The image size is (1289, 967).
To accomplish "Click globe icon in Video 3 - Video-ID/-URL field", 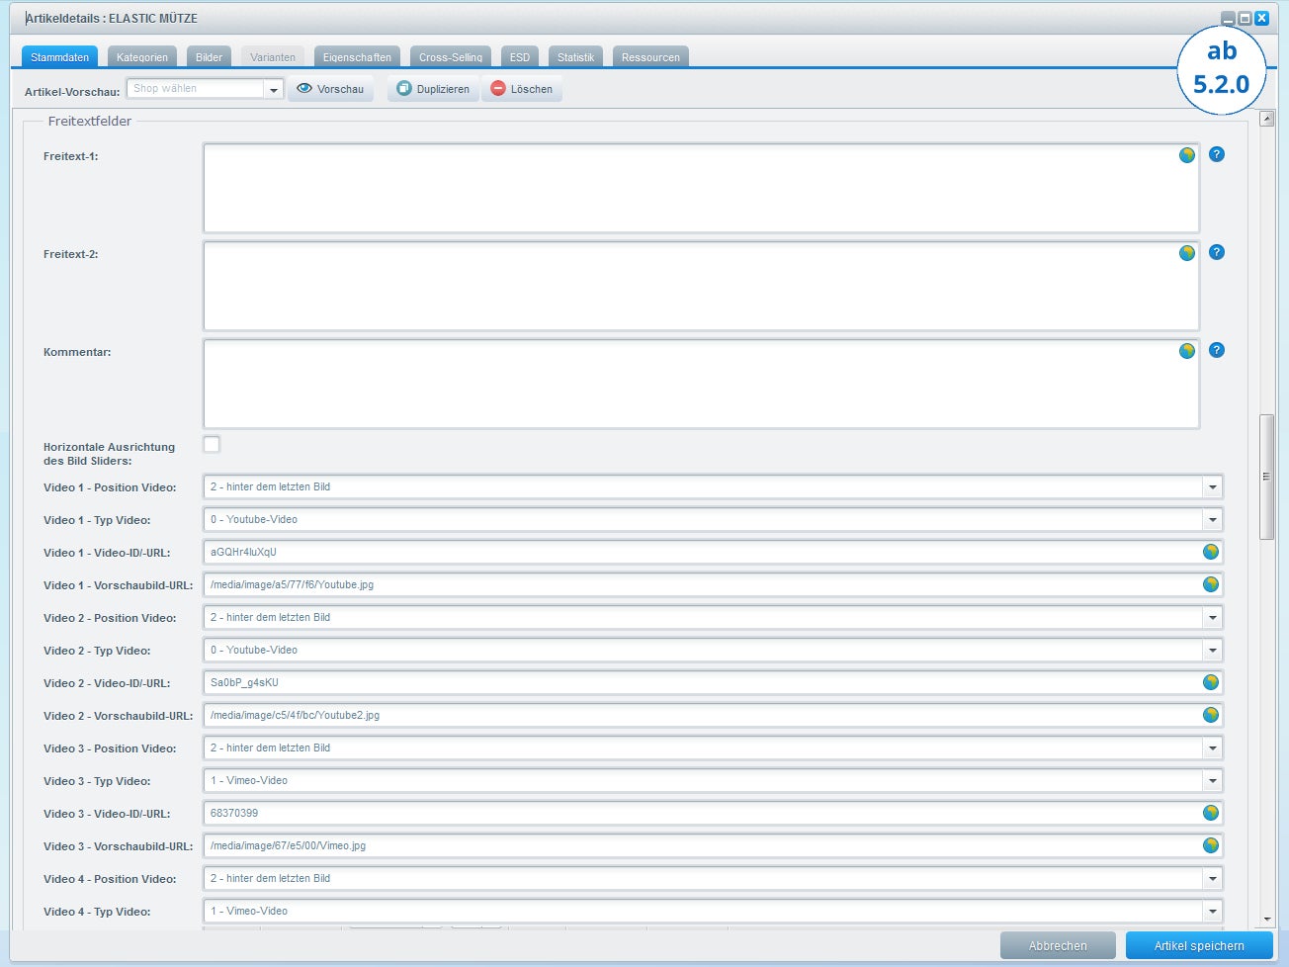I will click(1210, 813).
